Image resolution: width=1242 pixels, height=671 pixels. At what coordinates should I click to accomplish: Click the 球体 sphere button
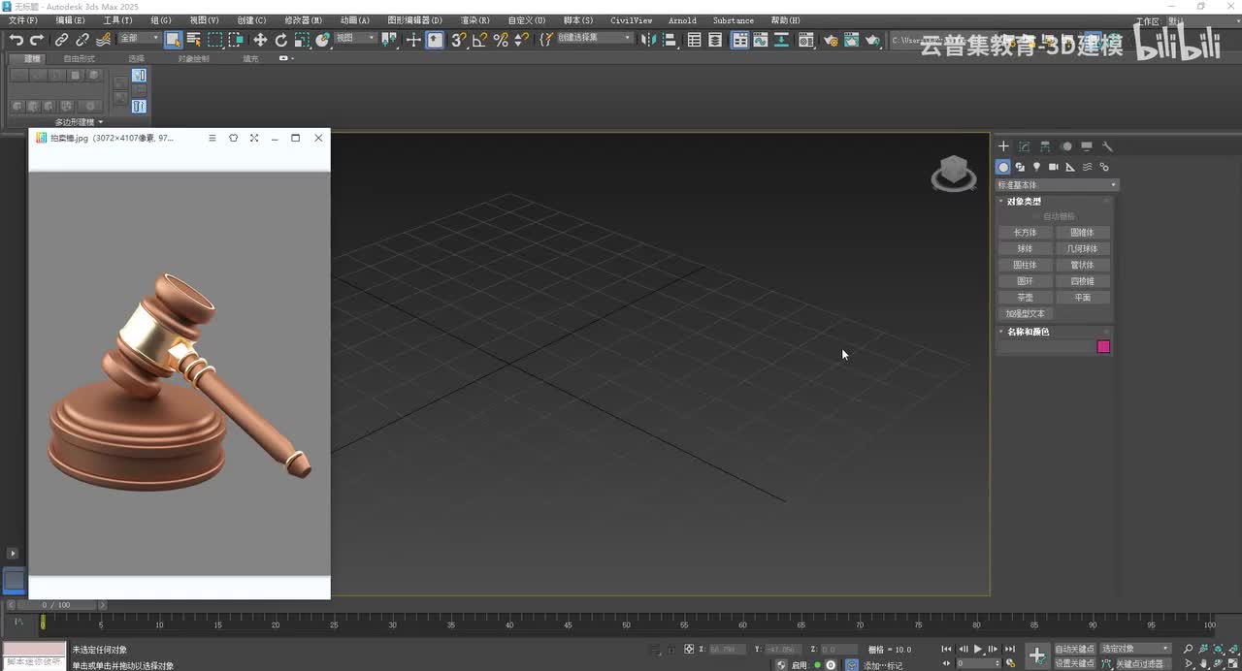(1025, 249)
